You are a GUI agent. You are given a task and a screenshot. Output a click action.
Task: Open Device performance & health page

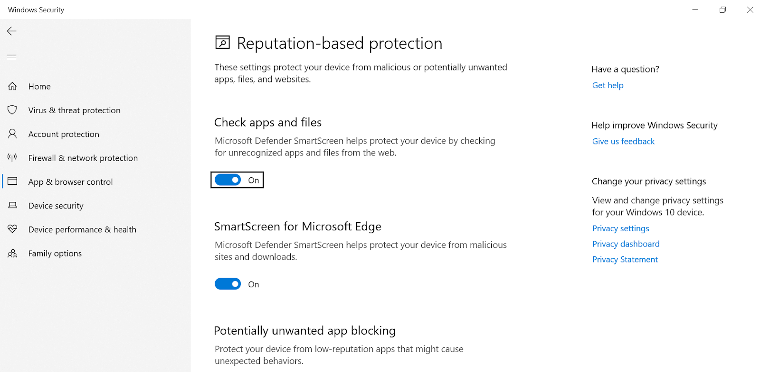tap(82, 229)
